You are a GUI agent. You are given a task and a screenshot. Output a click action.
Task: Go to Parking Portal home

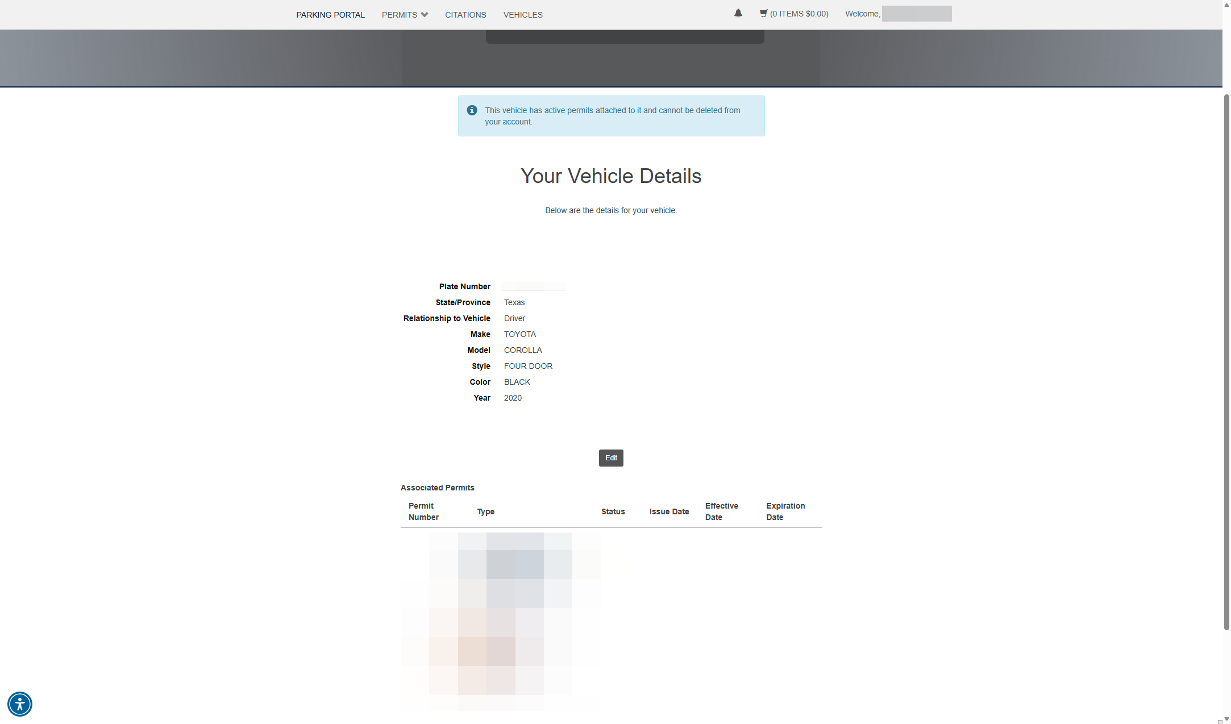[x=330, y=15]
